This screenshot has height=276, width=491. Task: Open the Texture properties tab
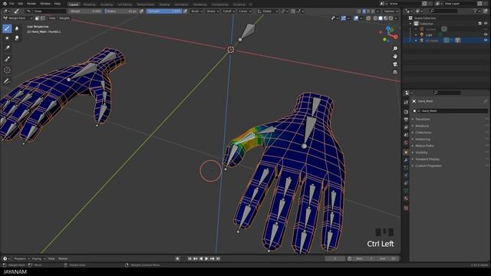pos(406,208)
